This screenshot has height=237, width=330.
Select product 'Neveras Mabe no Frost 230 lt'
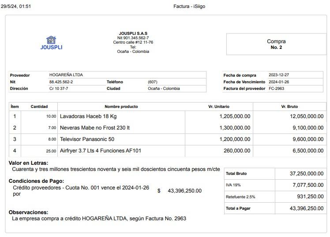pyautogui.click(x=95, y=128)
